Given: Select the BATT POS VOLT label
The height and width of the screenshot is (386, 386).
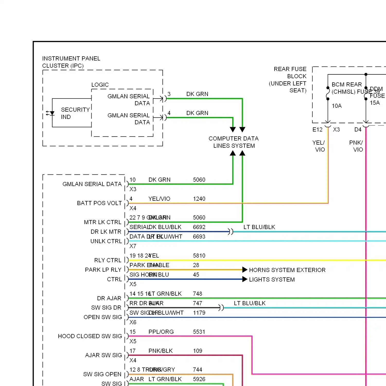Looking at the screenshot, I should (x=99, y=203).
